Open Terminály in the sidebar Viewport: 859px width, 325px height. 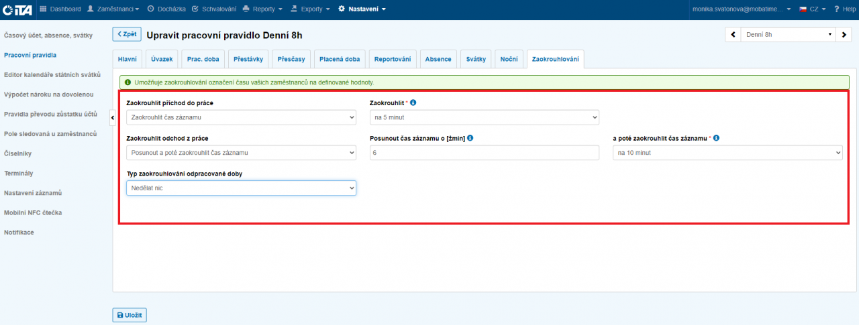pos(19,173)
